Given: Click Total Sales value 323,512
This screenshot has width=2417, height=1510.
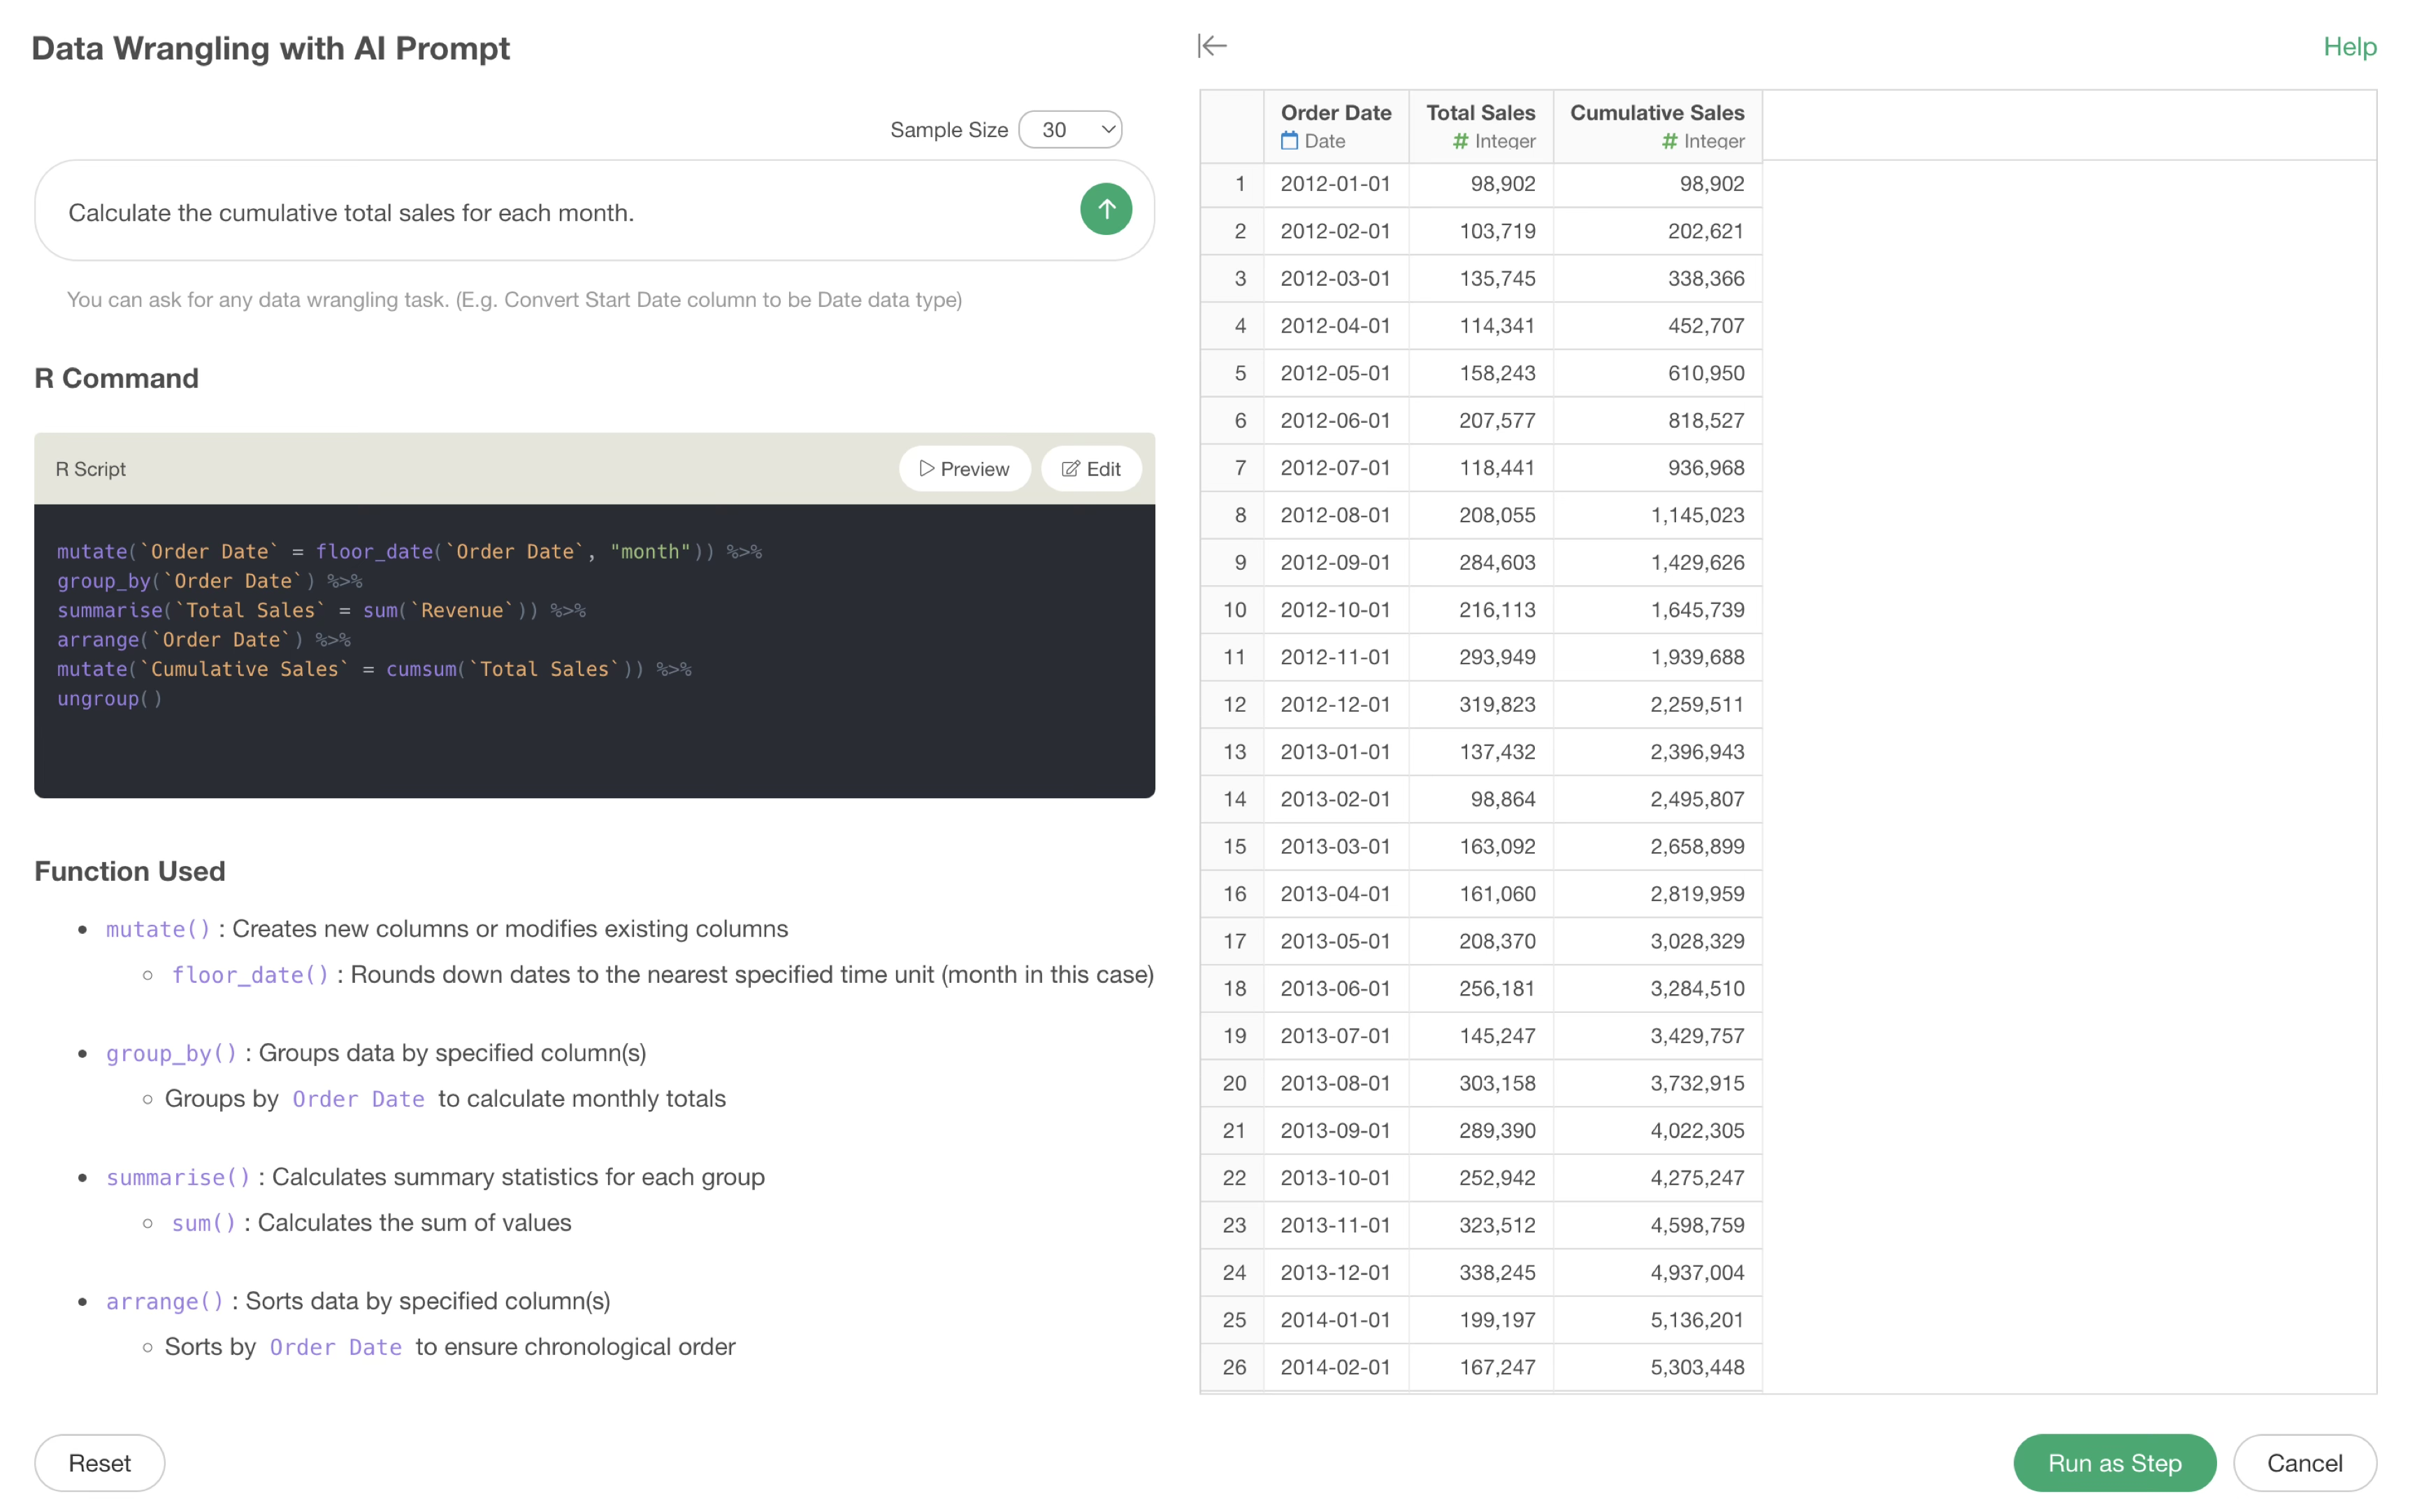Looking at the screenshot, I should pos(1480,1224).
